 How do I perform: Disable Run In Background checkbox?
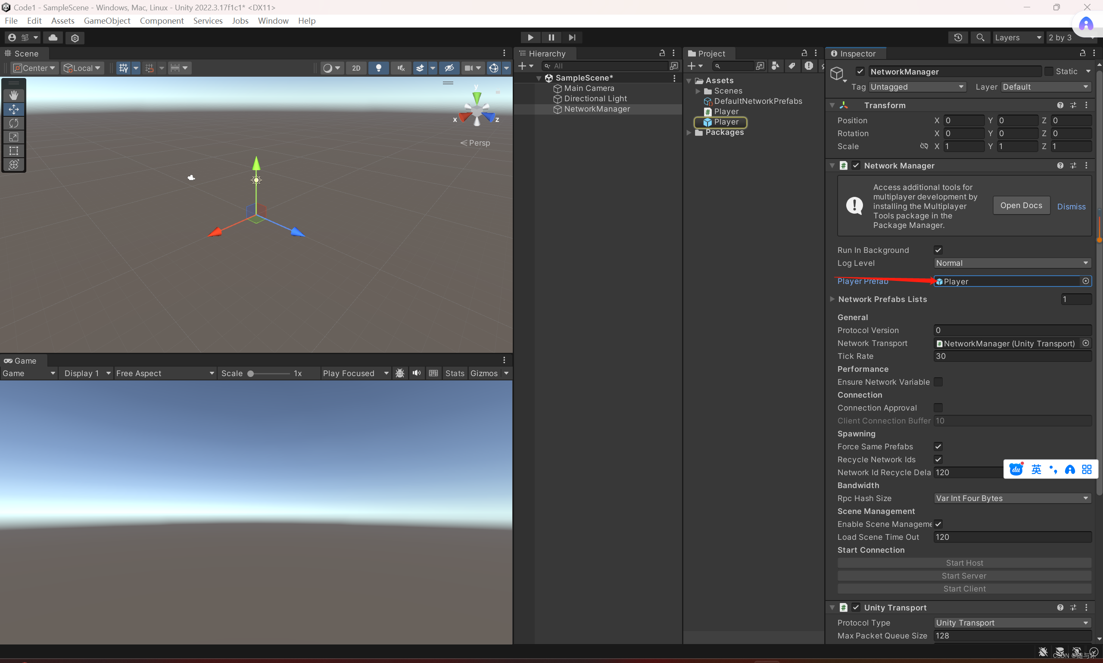[x=938, y=250]
